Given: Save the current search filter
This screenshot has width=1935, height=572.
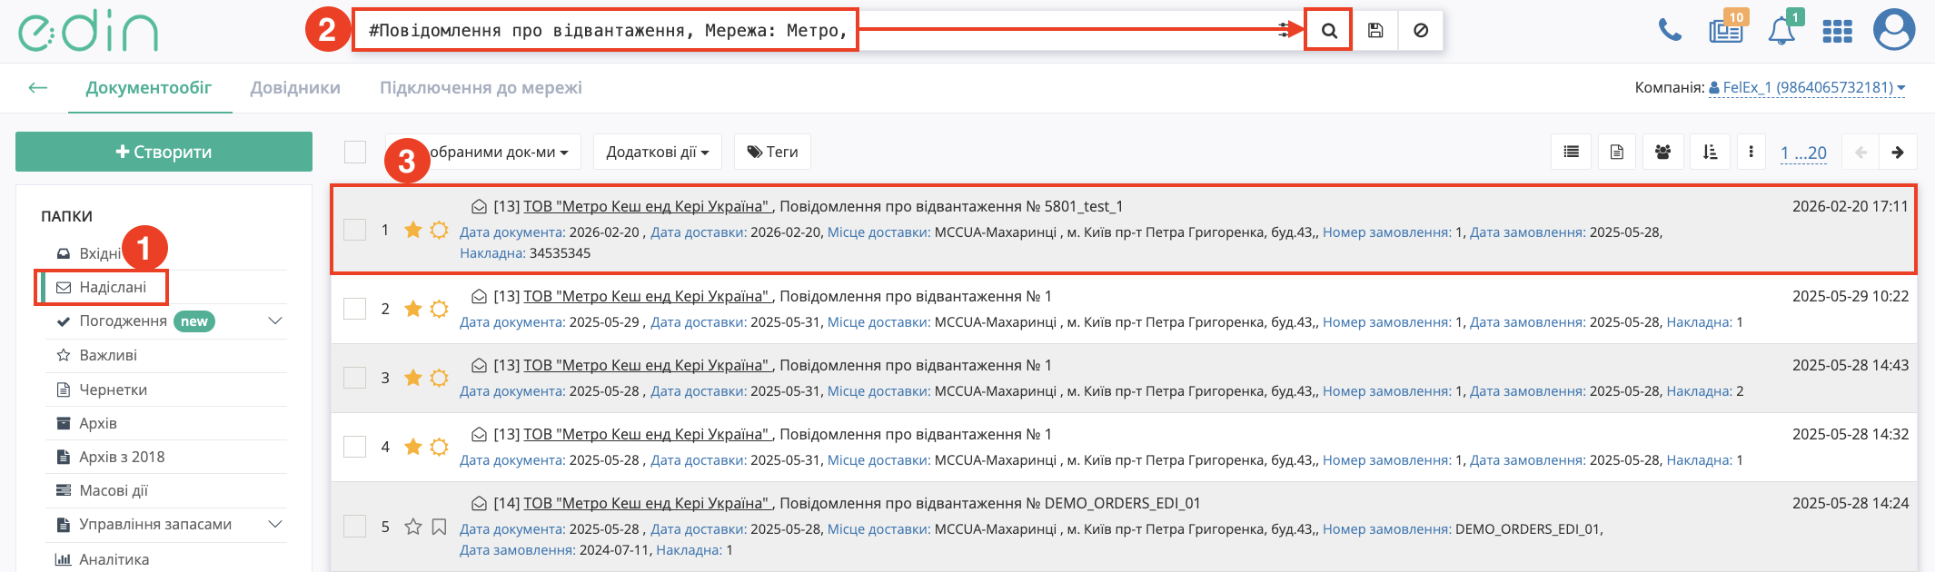Looking at the screenshot, I should coord(1375,30).
